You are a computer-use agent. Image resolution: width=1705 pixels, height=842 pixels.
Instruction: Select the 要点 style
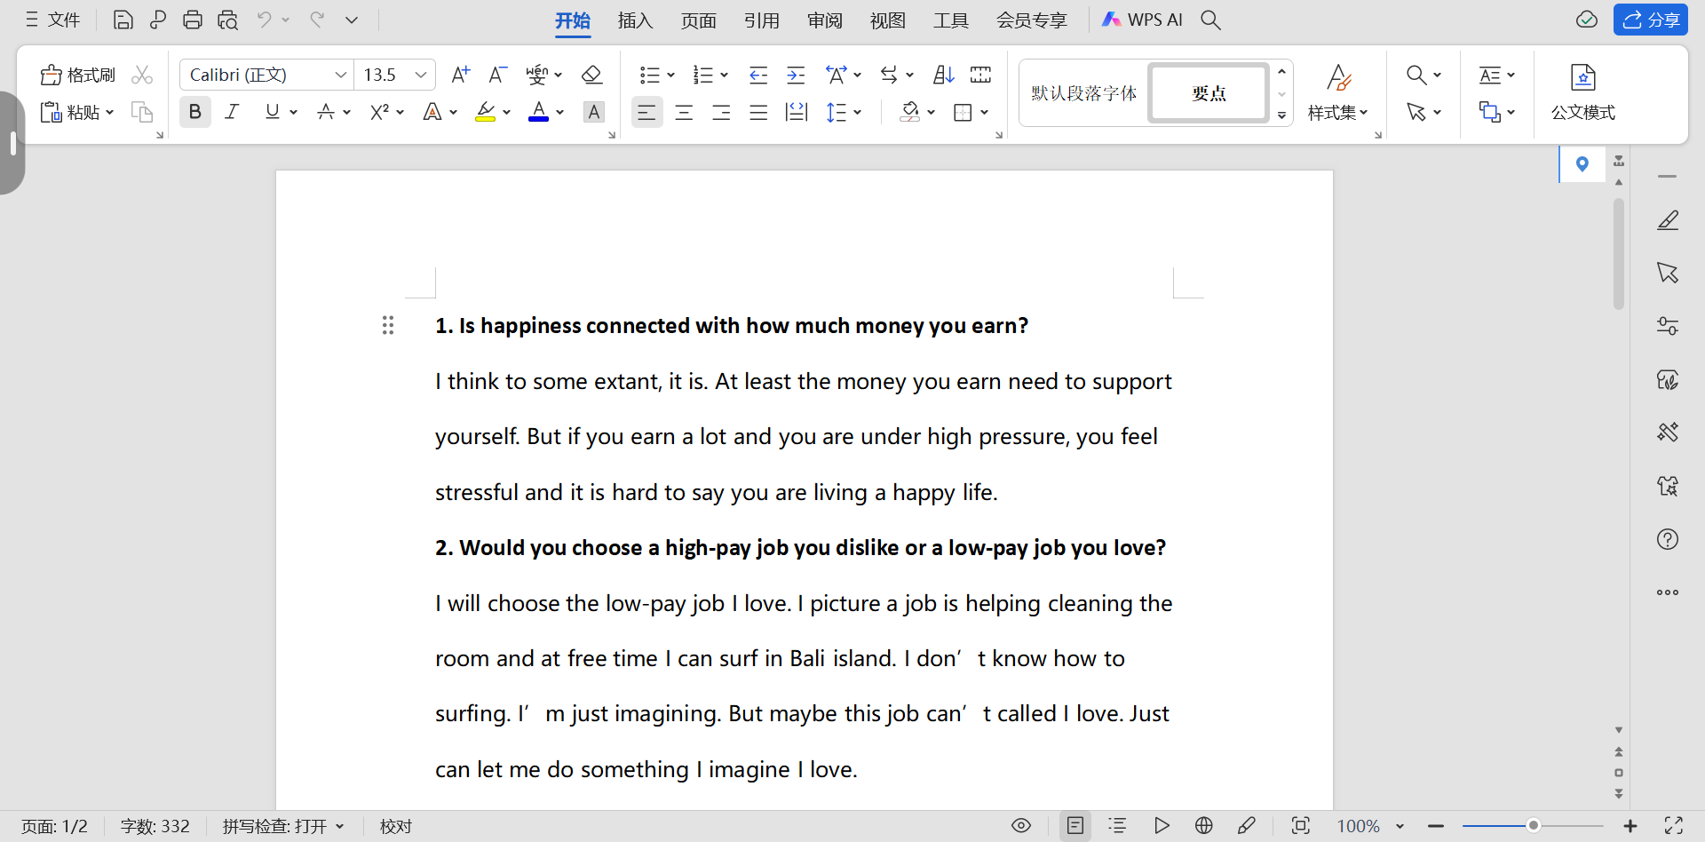click(x=1209, y=92)
